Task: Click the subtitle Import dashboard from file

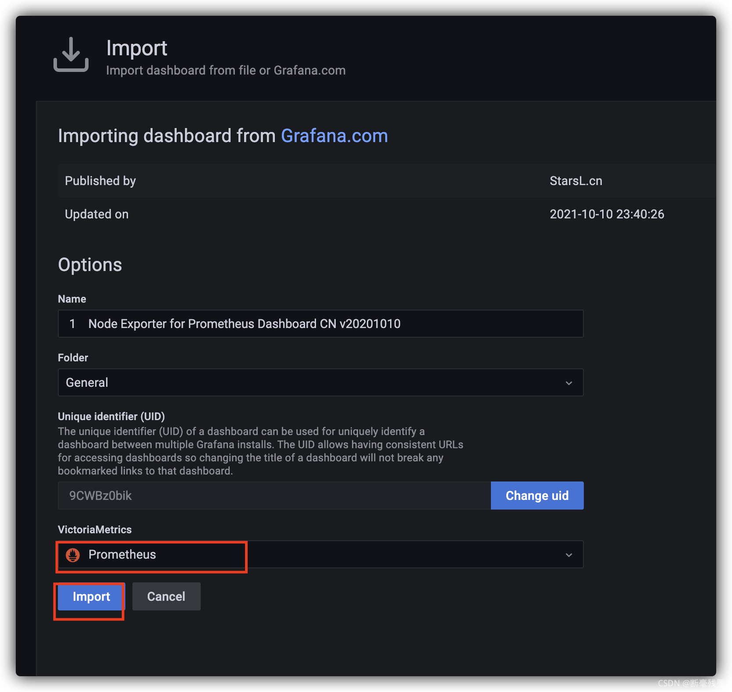Action: [226, 70]
